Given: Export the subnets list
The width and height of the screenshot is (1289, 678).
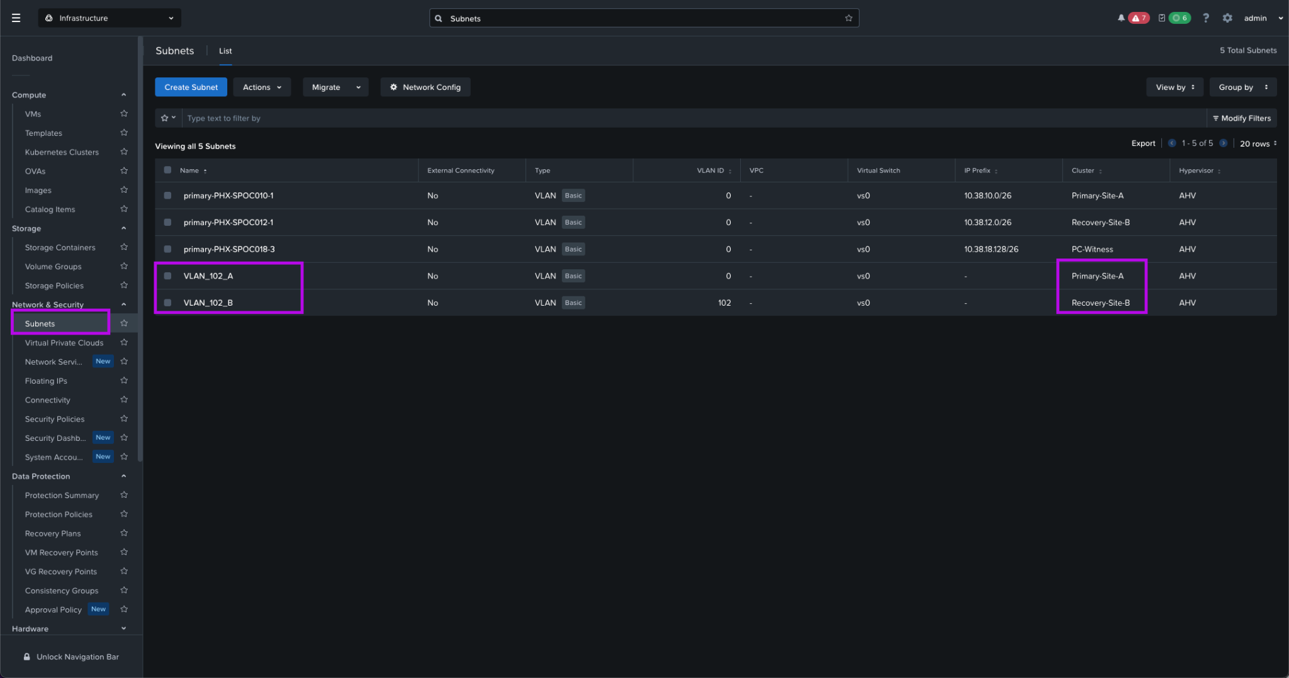Looking at the screenshot, I should point(1143,143).
